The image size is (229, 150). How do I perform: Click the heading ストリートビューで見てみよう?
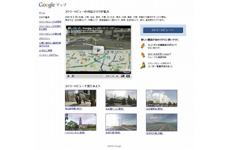[x=83, y=86]
